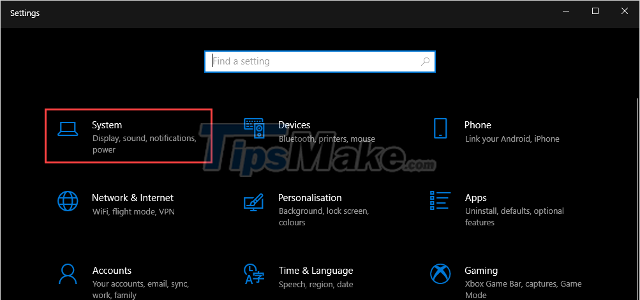Open the Network & Internet globe icon
The image size is (640, 300).
(x=68, y=201)
